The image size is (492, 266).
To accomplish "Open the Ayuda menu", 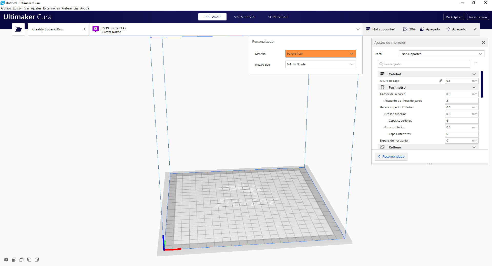I will [85, 8].
